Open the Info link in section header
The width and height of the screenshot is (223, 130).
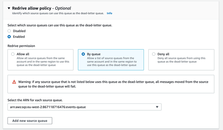(x=109, y=13)
